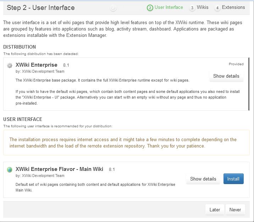The image size is (254, 222).
Task: Go to the User Interface step
Action: (x=169, y=7)
